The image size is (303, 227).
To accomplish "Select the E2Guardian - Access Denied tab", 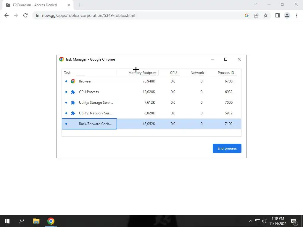I will click(38, 5).
